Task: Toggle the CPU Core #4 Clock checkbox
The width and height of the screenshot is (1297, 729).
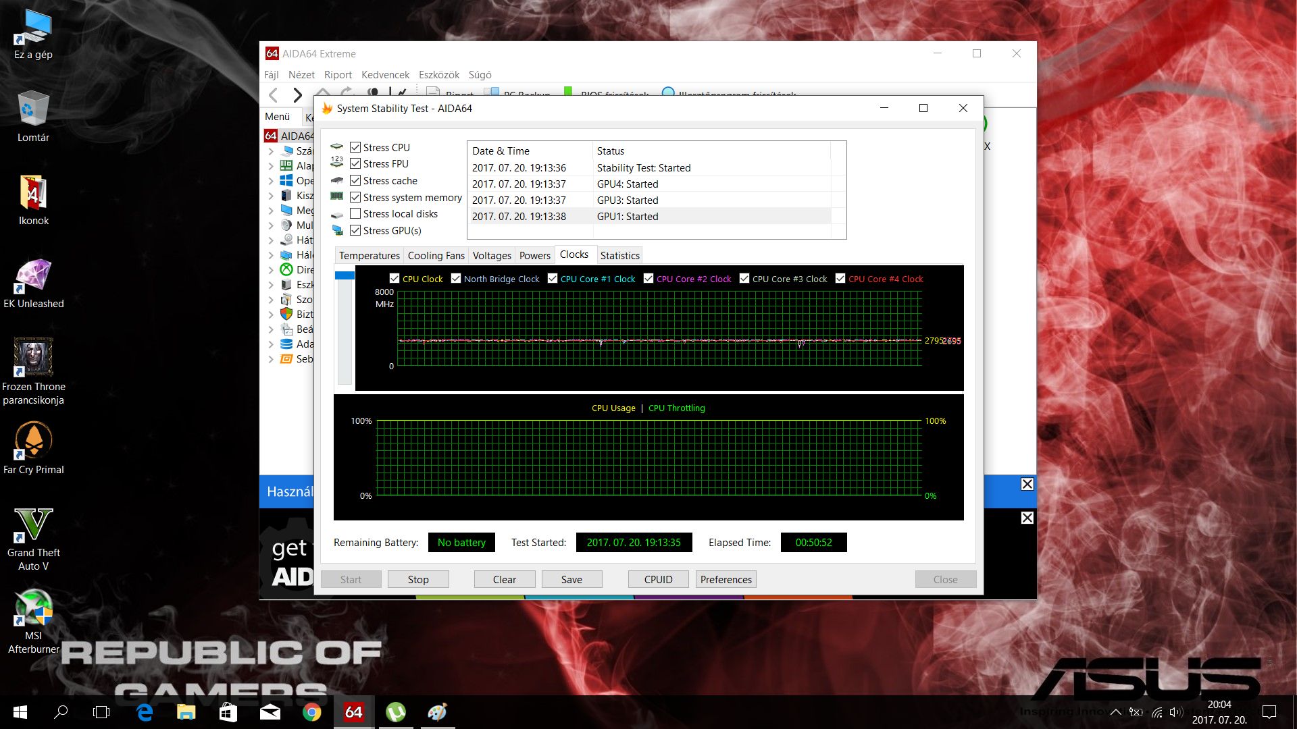Action: 840,278
